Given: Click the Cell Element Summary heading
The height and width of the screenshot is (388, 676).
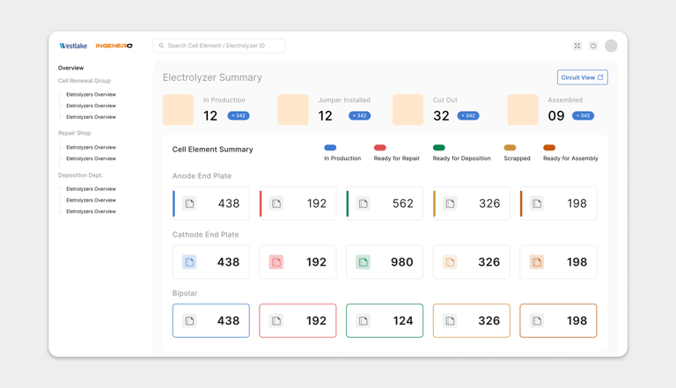Looking at the screenshot, I should tap(212, 150).
